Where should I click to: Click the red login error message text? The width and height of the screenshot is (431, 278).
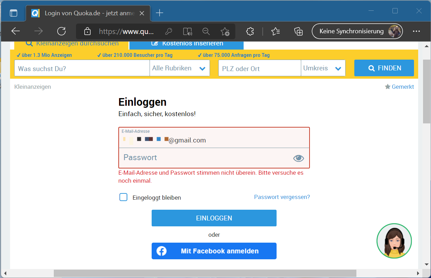(211, 176)
